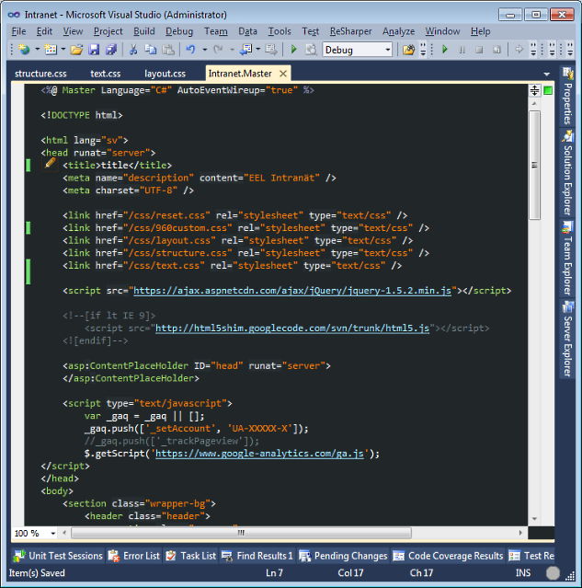
Task: Open the Add New Item dropdown arrow
Action: click(63, 49)
